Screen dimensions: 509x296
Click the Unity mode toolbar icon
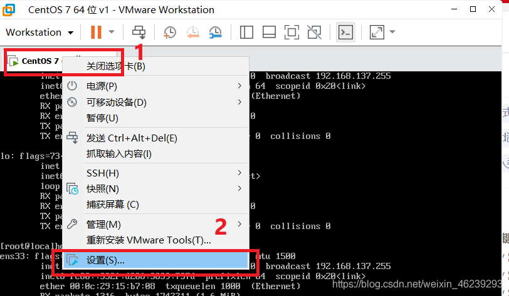point(314,32)
